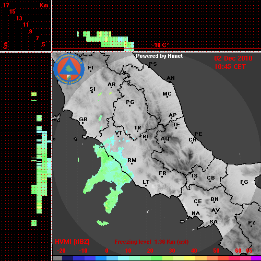
Task: Click the GR city marker
Action: 83,120
